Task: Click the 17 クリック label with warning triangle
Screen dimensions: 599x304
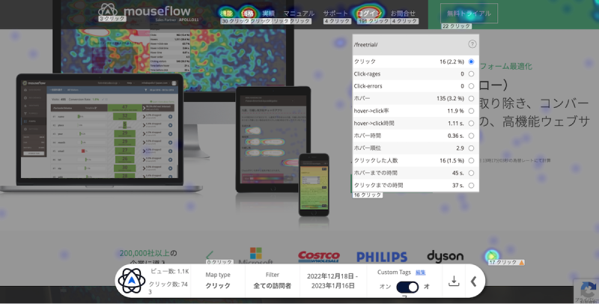Action: [507, 262]
